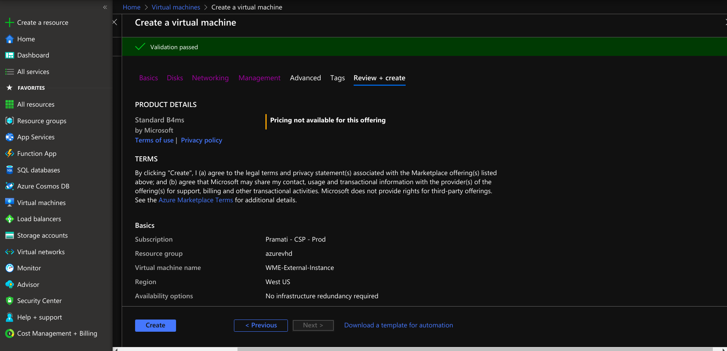Switch to the Networking tab
The width and height of the screenshot is (727, 351).
coord(210,78)
